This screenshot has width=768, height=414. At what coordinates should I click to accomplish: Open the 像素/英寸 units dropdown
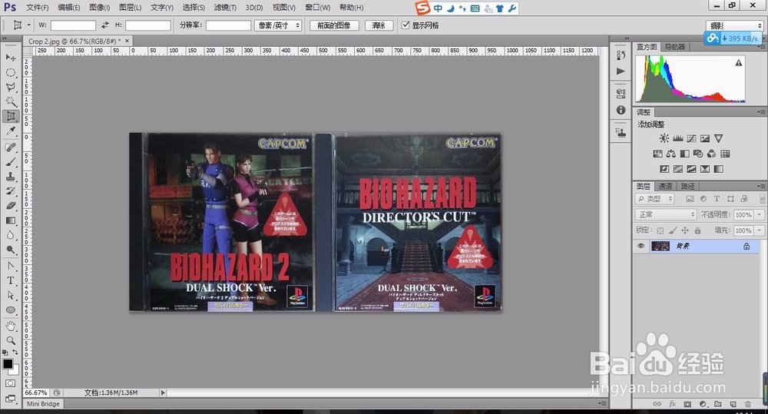(278, 25)
